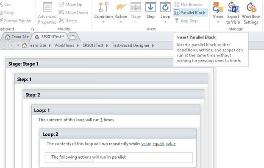Open a new blank tab

(x=73, y=37)
